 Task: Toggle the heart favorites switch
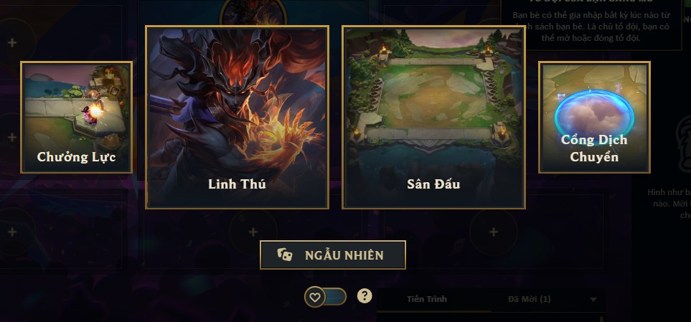pos(325,297)
